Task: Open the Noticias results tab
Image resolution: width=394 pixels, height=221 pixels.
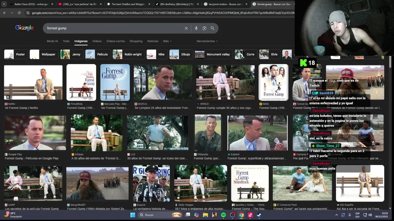Action: tap(153, 41)
